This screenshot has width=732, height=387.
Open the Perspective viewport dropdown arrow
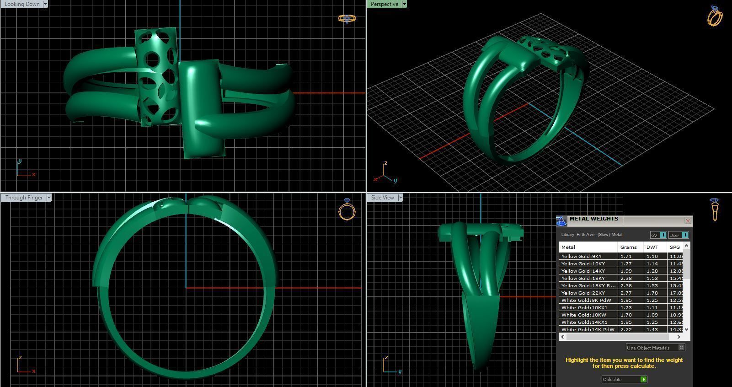(404, 4)
